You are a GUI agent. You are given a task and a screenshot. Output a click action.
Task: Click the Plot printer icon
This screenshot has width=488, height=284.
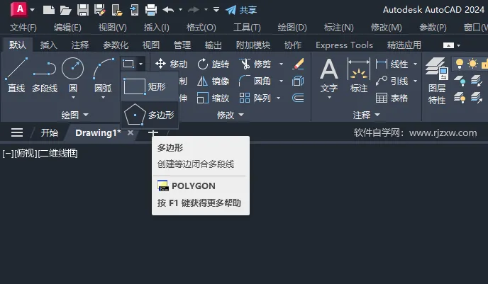pos(151,10)
